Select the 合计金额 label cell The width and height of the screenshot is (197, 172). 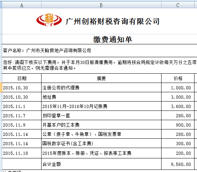101,164
